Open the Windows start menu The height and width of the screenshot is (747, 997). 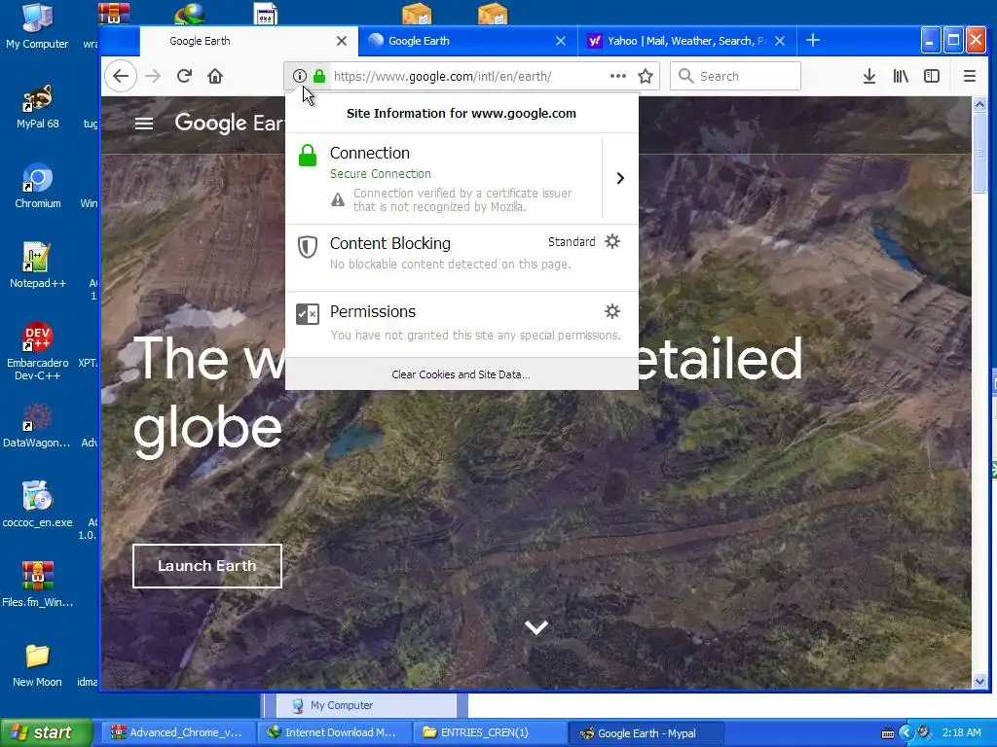coord(46,732)
